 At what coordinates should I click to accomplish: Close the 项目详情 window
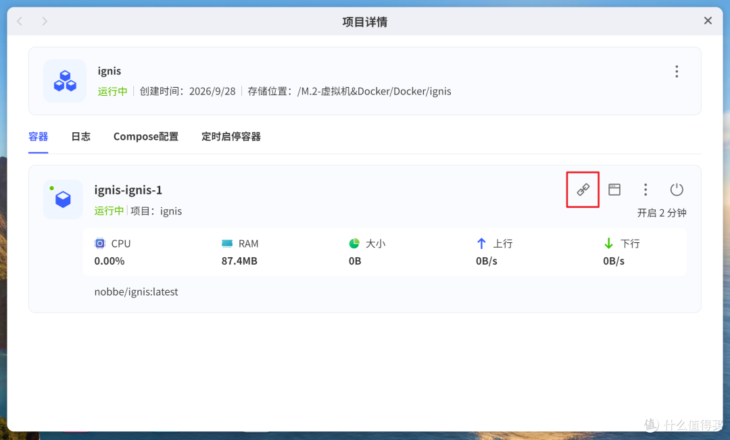(x=708, y=21)
